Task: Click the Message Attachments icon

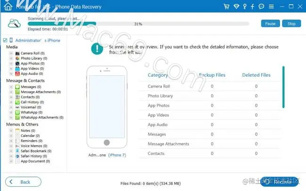Action: pos(17,92)
